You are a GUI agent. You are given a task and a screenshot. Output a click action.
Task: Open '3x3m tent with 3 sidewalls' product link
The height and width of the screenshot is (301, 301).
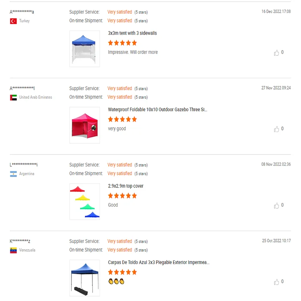coord(132,33)
